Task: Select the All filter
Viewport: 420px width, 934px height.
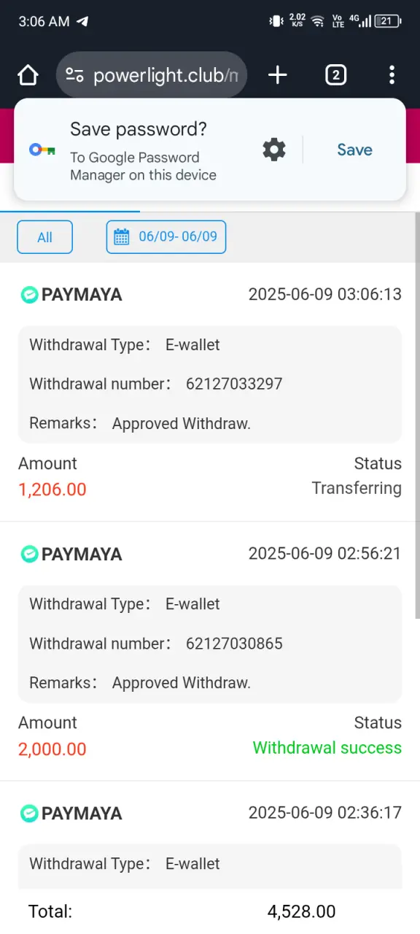Action: click(x=44, y=237)
